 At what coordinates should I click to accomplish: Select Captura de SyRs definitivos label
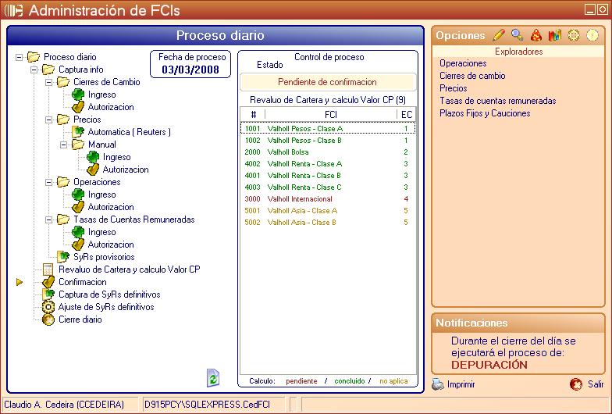(x=109, y=294)
